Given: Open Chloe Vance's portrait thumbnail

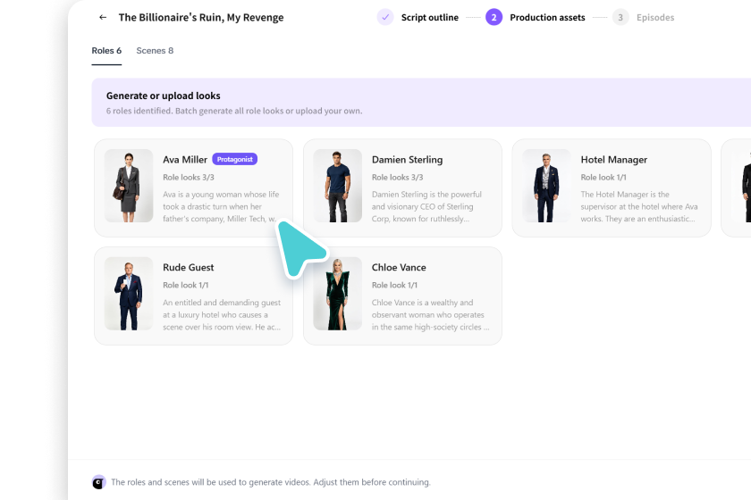Looking at the screenshot, I should coord(338,294).
